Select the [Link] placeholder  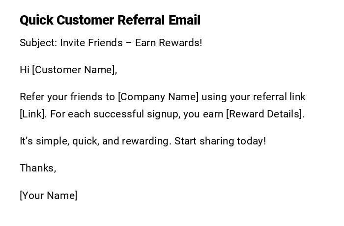tap(33, 114)
